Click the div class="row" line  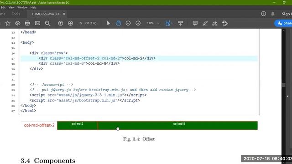coord(48,53)
